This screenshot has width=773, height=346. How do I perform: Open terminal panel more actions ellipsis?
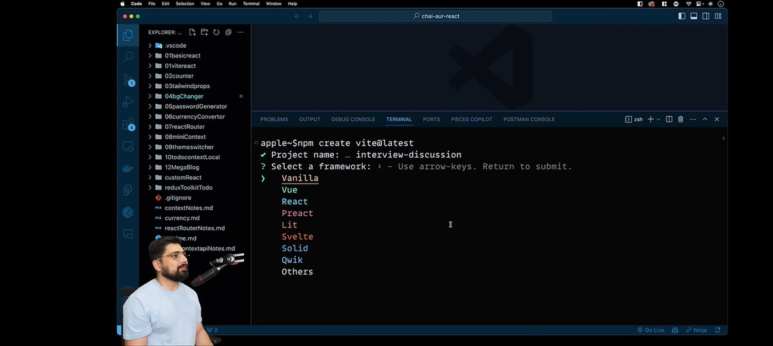point(692,119)
